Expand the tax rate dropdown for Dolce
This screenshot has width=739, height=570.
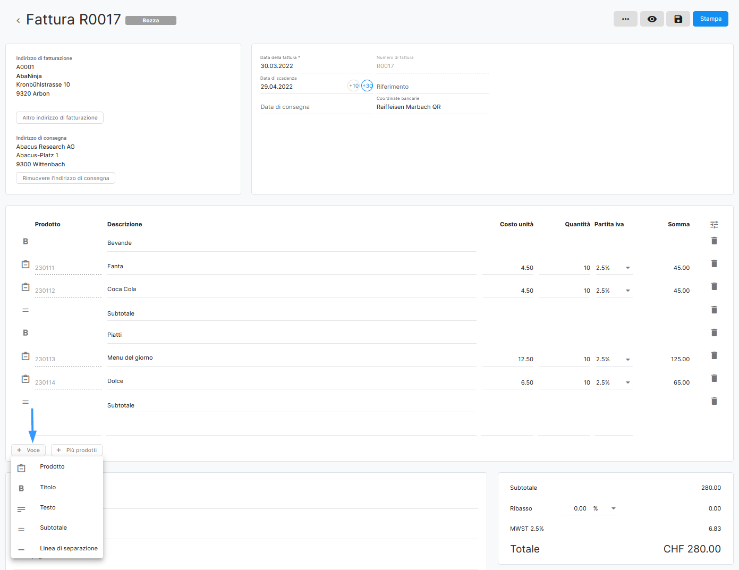(627, 382)
